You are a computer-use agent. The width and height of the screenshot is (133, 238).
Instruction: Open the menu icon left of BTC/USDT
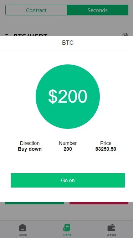pyautogui.click(x=6, y=35)
